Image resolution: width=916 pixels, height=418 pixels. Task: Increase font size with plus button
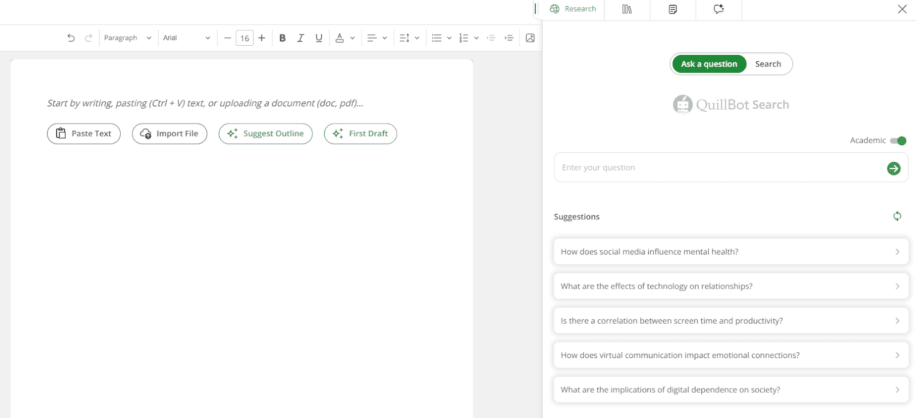[x=262, y=38]
